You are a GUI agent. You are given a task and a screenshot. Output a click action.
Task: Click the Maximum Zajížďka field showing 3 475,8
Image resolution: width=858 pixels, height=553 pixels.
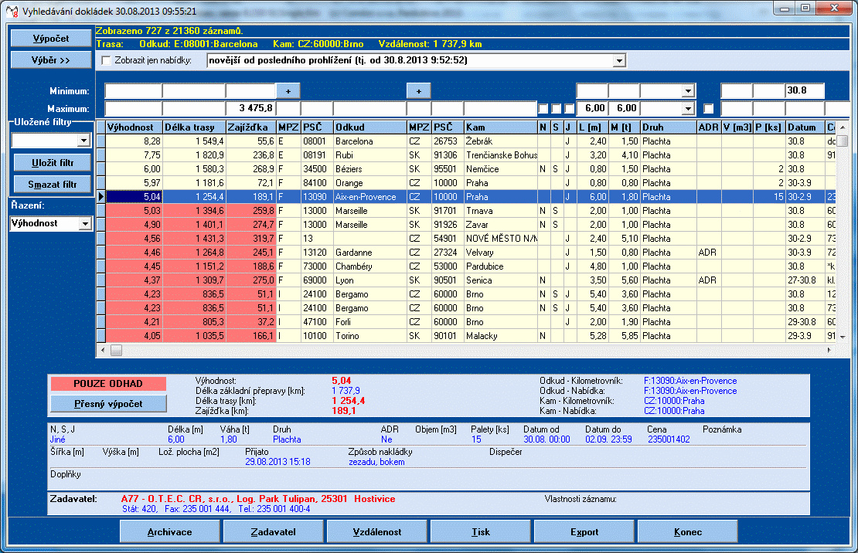250,109
